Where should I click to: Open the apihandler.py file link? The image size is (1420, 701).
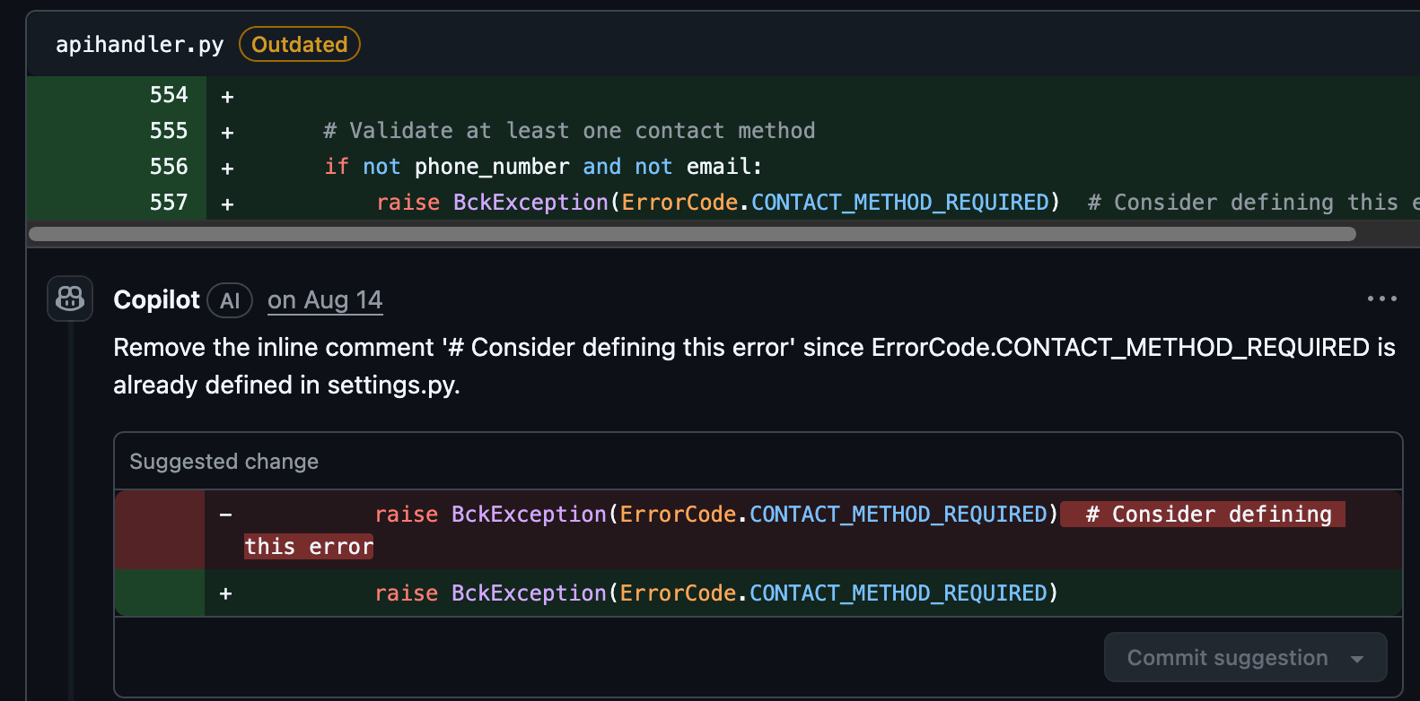pyautogui.click(x=139, y=45)
